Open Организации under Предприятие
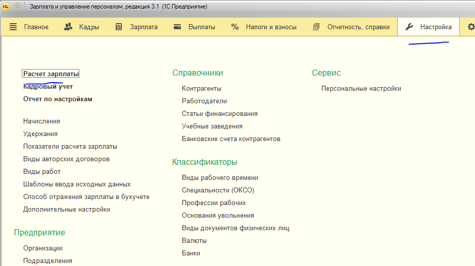 43,248
